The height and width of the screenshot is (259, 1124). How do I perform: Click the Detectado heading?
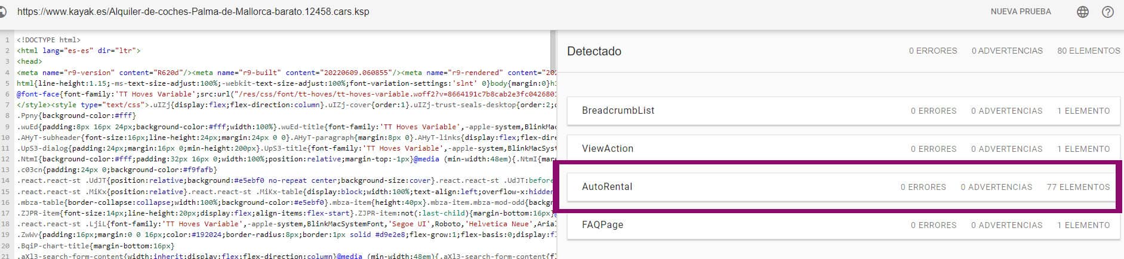pyautogui.click(x=594, y=51)
